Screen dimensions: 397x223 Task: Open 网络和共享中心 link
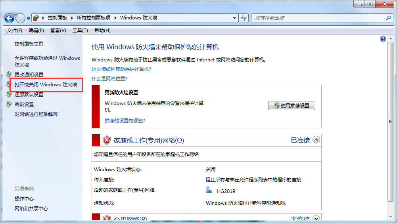[x=31, y=208]
